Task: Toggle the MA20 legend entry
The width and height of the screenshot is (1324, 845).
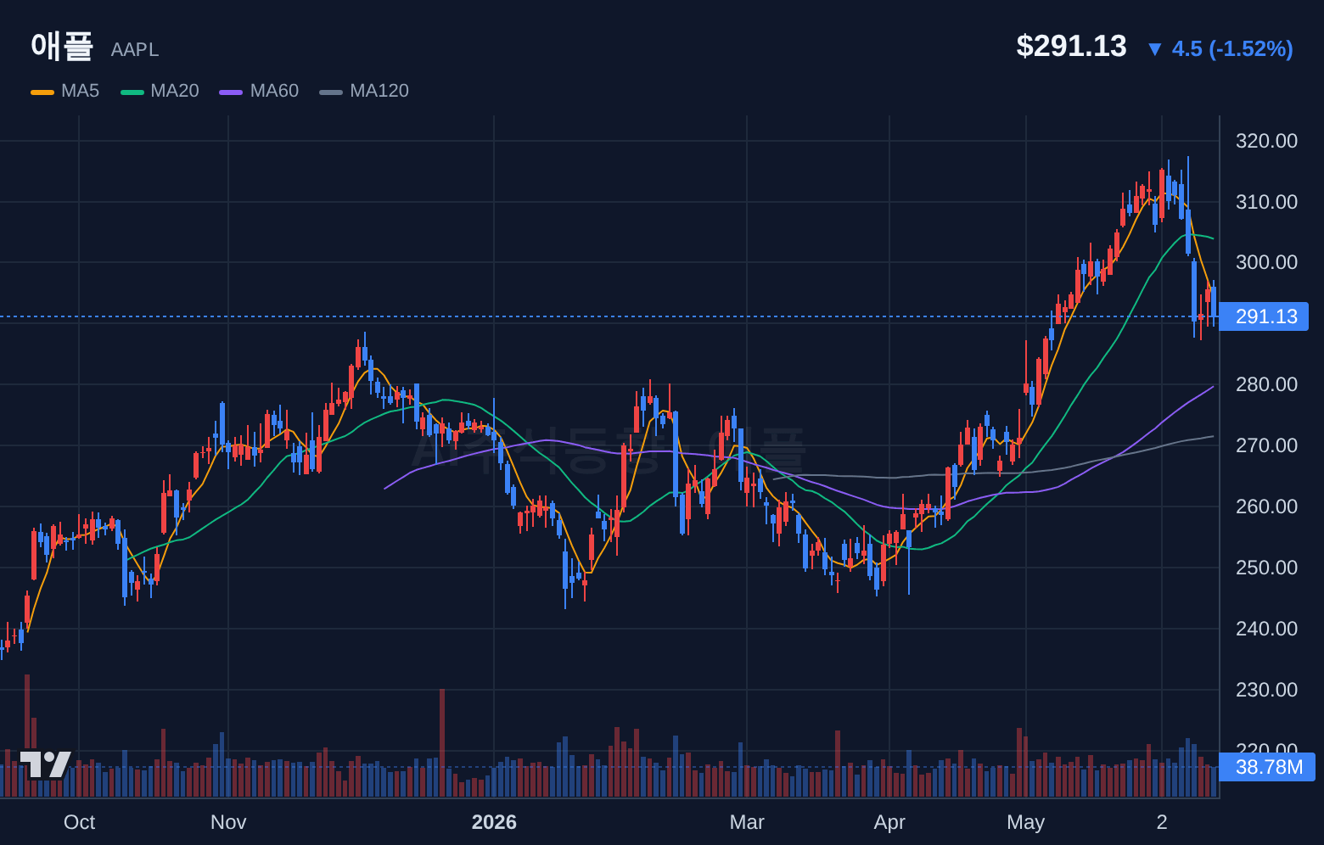Action: coord(160,91)
